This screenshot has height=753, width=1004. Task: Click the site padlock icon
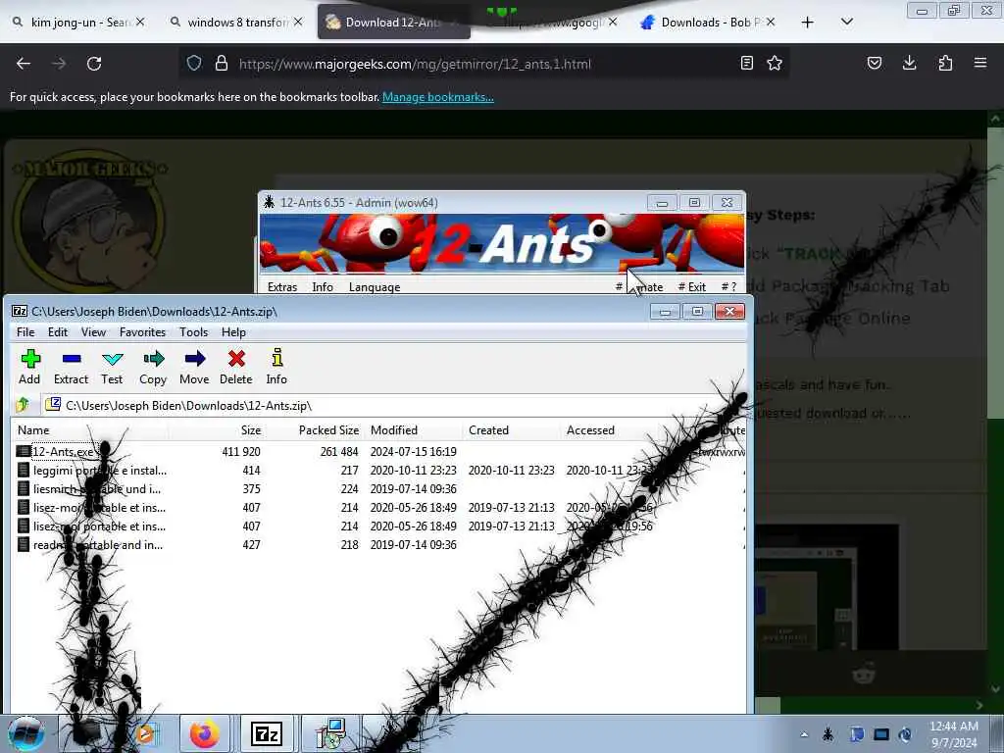[221, 64]
